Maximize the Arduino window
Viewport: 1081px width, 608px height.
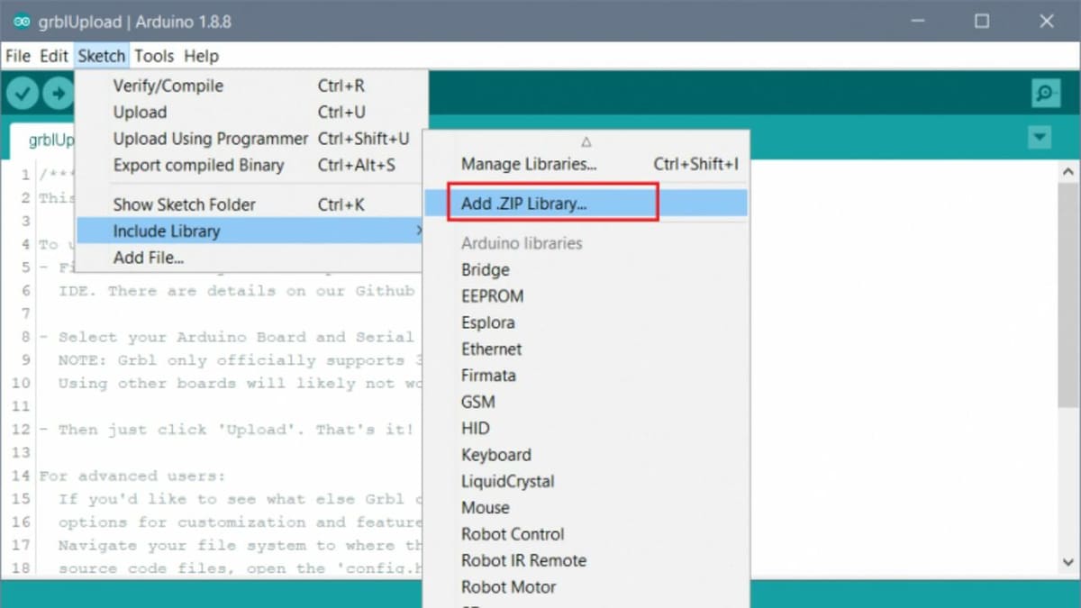point(982,21)
